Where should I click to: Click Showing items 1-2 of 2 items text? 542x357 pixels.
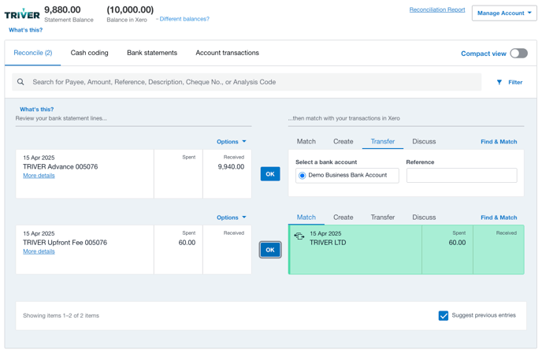click(61, 315)
